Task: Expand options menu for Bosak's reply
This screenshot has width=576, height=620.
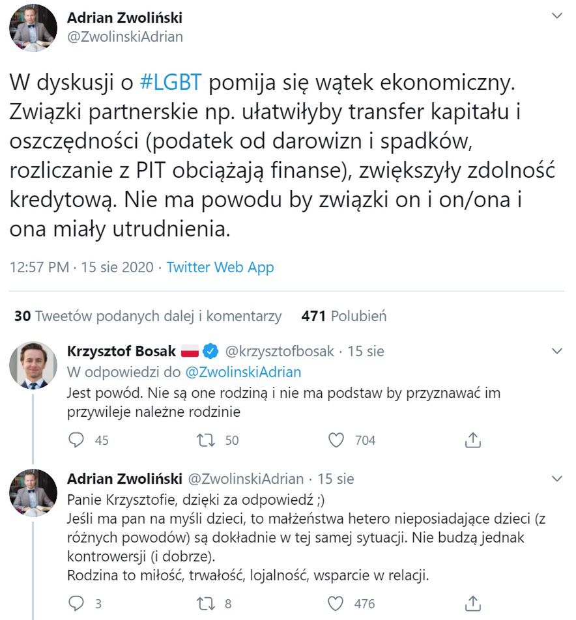Action: 557,352
